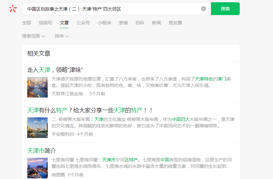
Task: Click the Ferris wheel thumbnail of 特产 article
Action: click(x=37, y=128)
